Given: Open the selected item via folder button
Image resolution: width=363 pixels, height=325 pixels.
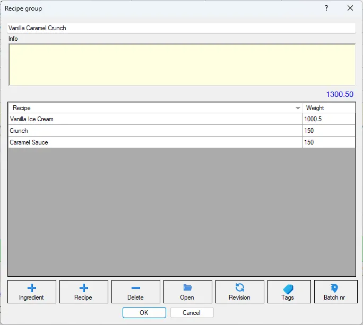Looking at the screenshot, I should point(187,292).
